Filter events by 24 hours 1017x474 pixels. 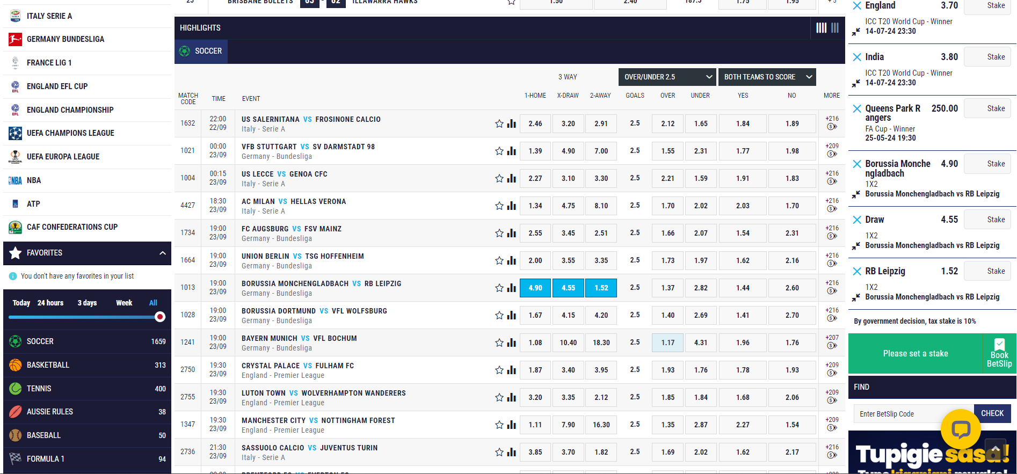pos(50,303)
